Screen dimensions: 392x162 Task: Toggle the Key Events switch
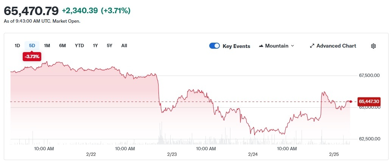[x=215, y=46]
